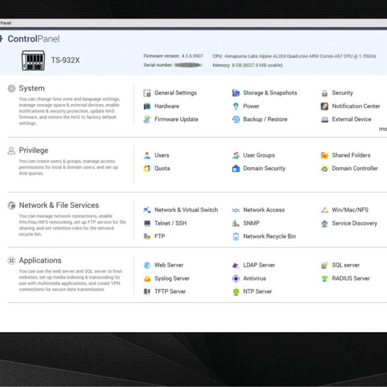
Task: Click the Memory 8 GB text
Action: coord(247,65)
